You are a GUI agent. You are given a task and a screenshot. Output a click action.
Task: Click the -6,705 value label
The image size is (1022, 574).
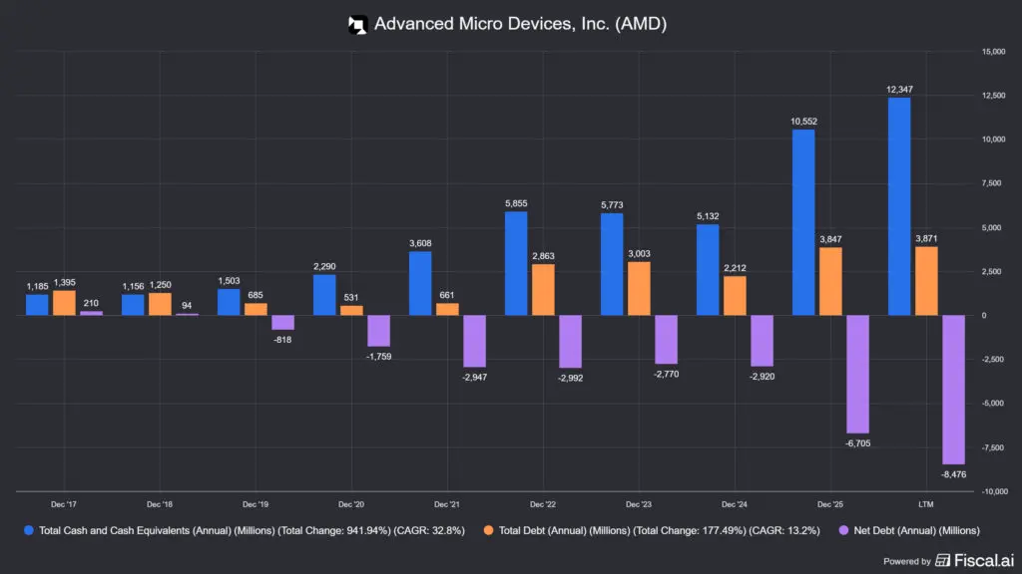pos(857,443)
